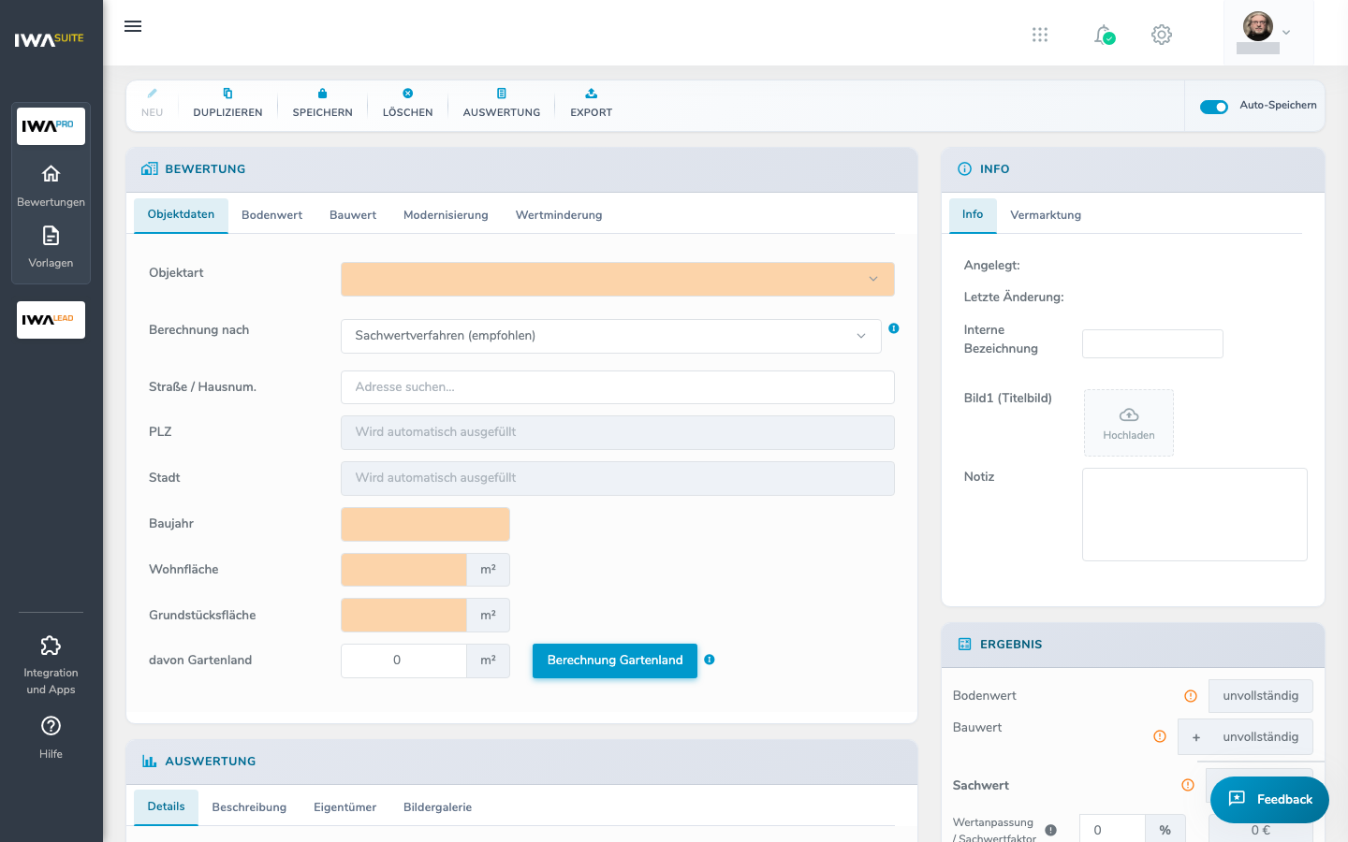Image resolution: width=1348 pixels, height=842 pixels.
Task: Open the Berechnung nach dropdown
Action: pyautogui.click(x=610, y=336)
